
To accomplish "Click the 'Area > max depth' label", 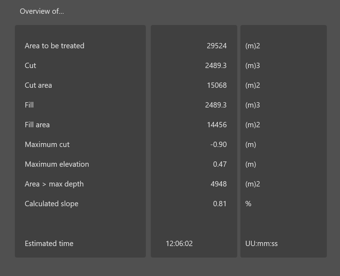I will point(54,184).
